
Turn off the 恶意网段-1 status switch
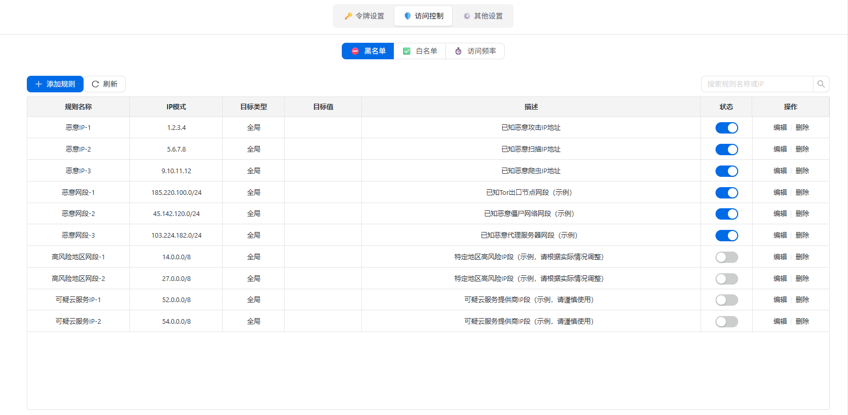tap(726, 193)
